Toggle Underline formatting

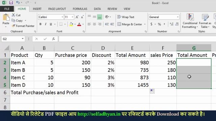[51, 24]
